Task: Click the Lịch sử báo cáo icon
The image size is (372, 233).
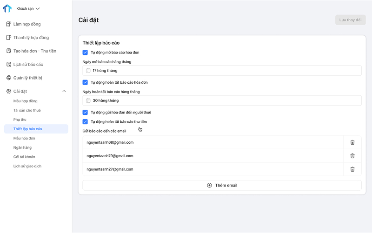Action: (9, 64)
